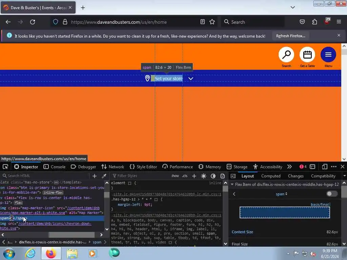The height and width of the screenshot is (260, 347).
Task: Select the Layout sidebar tab
Action: (248, 176)
